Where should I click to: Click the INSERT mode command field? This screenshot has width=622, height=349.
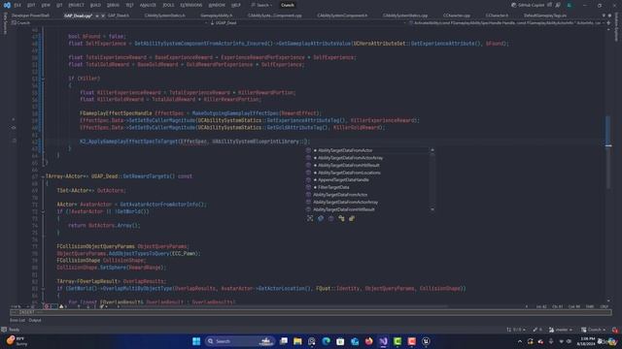pyautogui.click(x=311, y=312)
